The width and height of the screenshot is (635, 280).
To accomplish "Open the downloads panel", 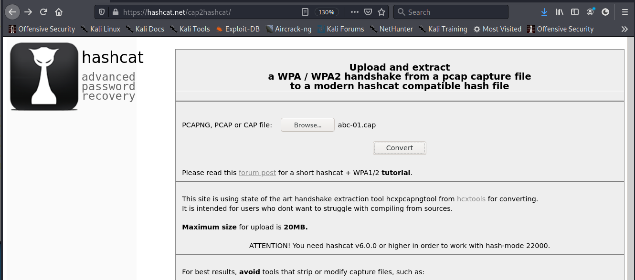I will pyautogui.click(x=544, y=12).
